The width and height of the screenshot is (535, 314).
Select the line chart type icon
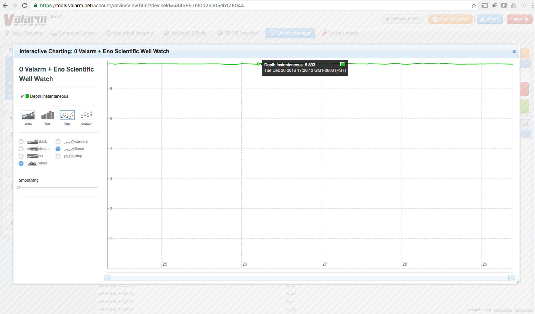click(67, 115)
